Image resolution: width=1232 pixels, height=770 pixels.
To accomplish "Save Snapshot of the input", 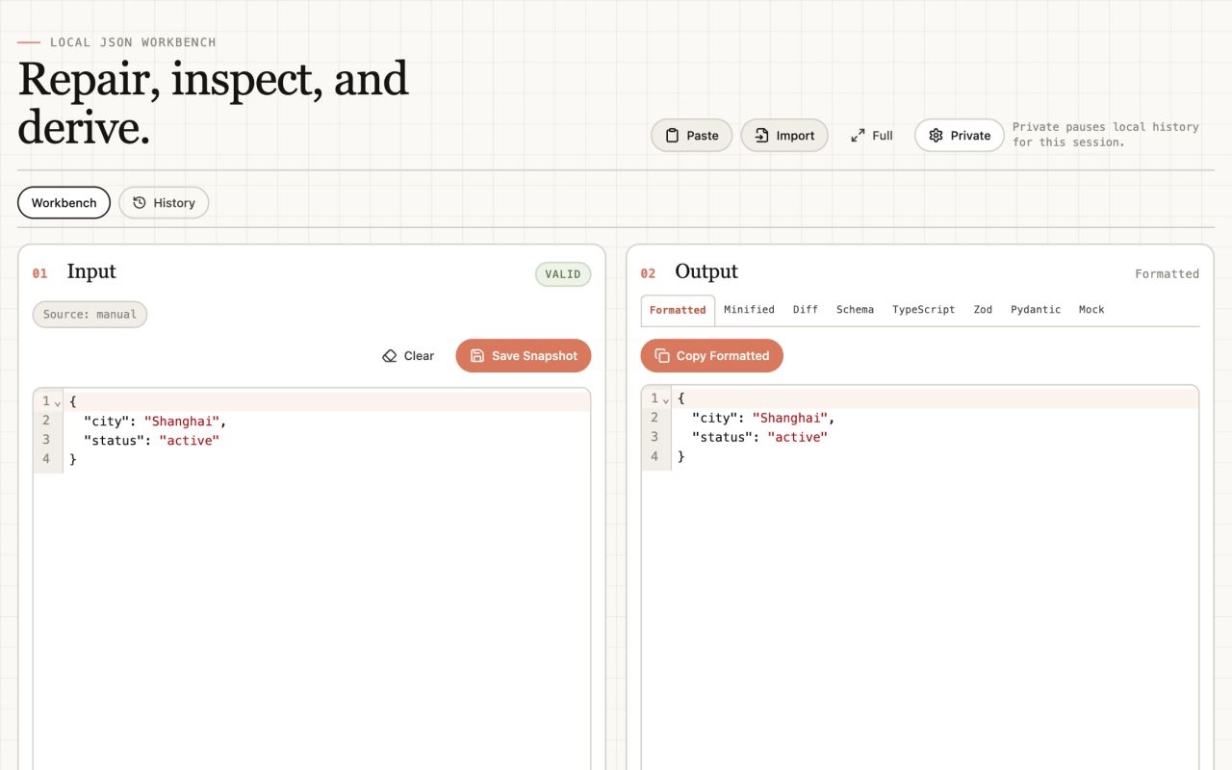I will 524,355.
